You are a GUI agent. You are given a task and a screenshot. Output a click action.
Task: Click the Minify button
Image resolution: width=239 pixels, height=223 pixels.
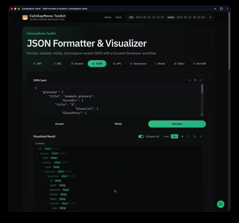[118, 124]
